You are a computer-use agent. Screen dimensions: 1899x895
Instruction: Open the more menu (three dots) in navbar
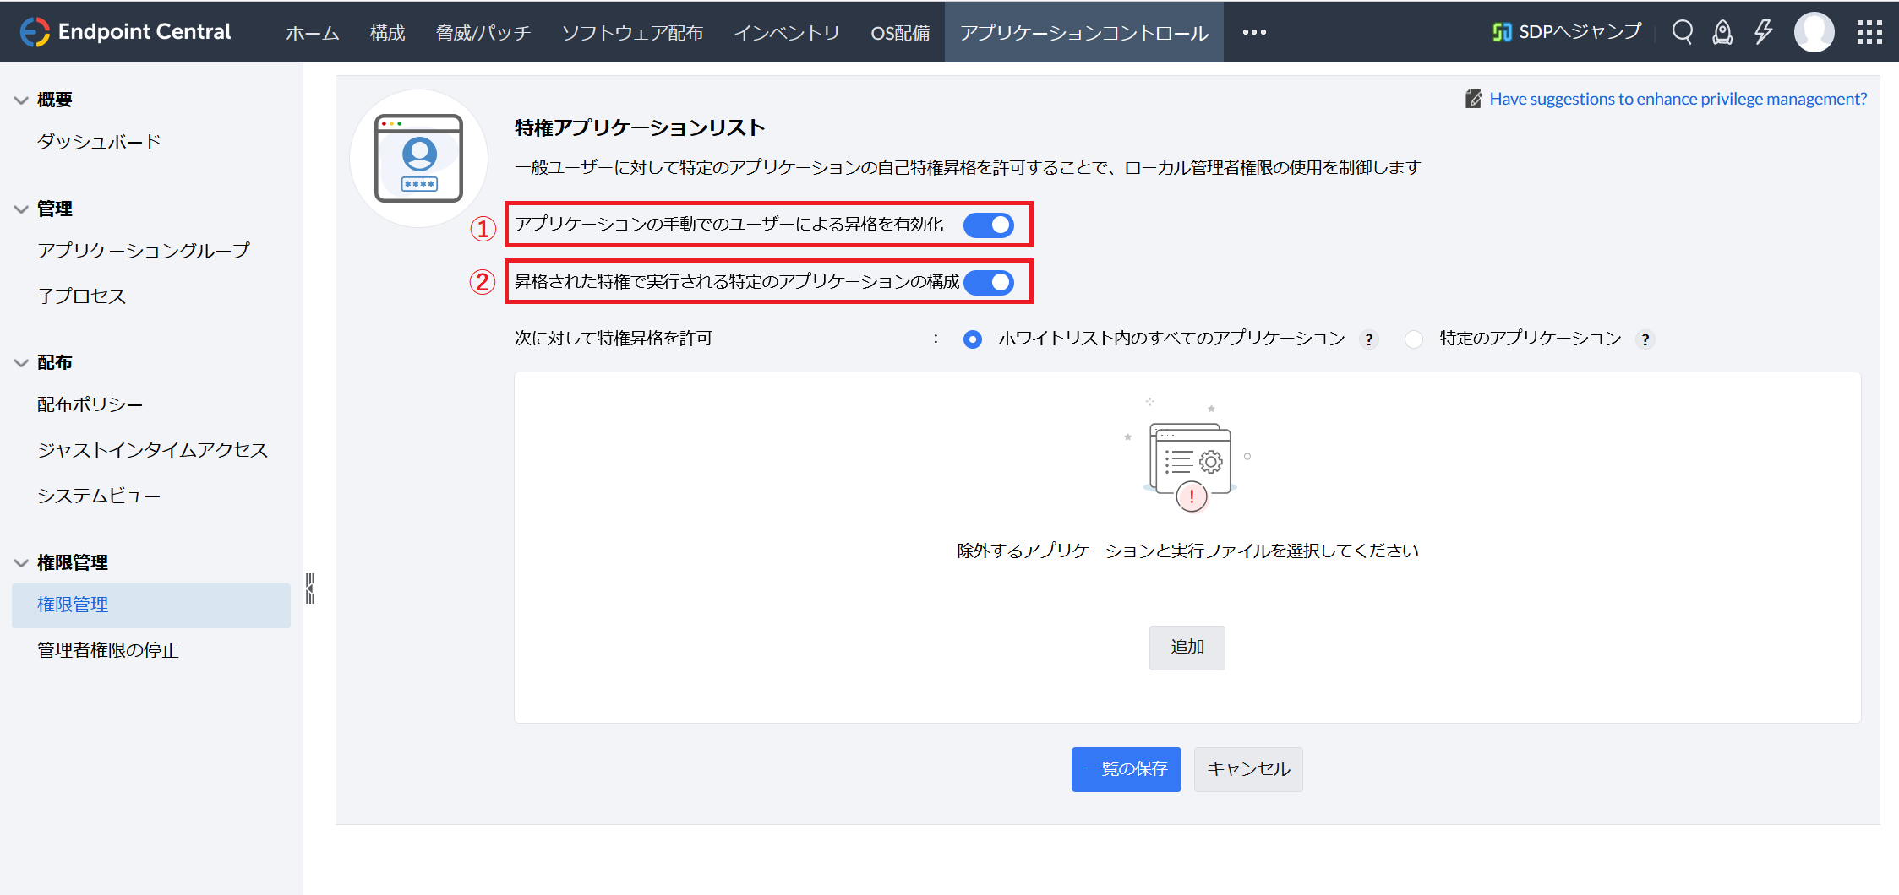pyautogui.click(x=1254, y=32)
